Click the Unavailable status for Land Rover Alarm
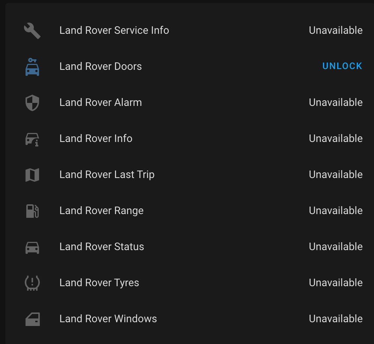The width and height of the screenshot is (374, 344). [335, 102]
